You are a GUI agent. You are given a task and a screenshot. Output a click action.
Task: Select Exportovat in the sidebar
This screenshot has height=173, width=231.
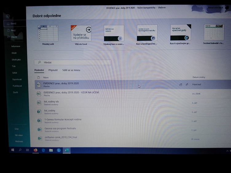17,79
